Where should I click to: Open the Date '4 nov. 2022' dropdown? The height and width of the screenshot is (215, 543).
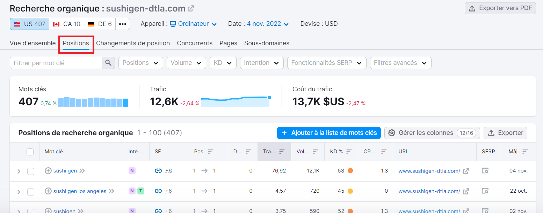(x=268, y=24)
